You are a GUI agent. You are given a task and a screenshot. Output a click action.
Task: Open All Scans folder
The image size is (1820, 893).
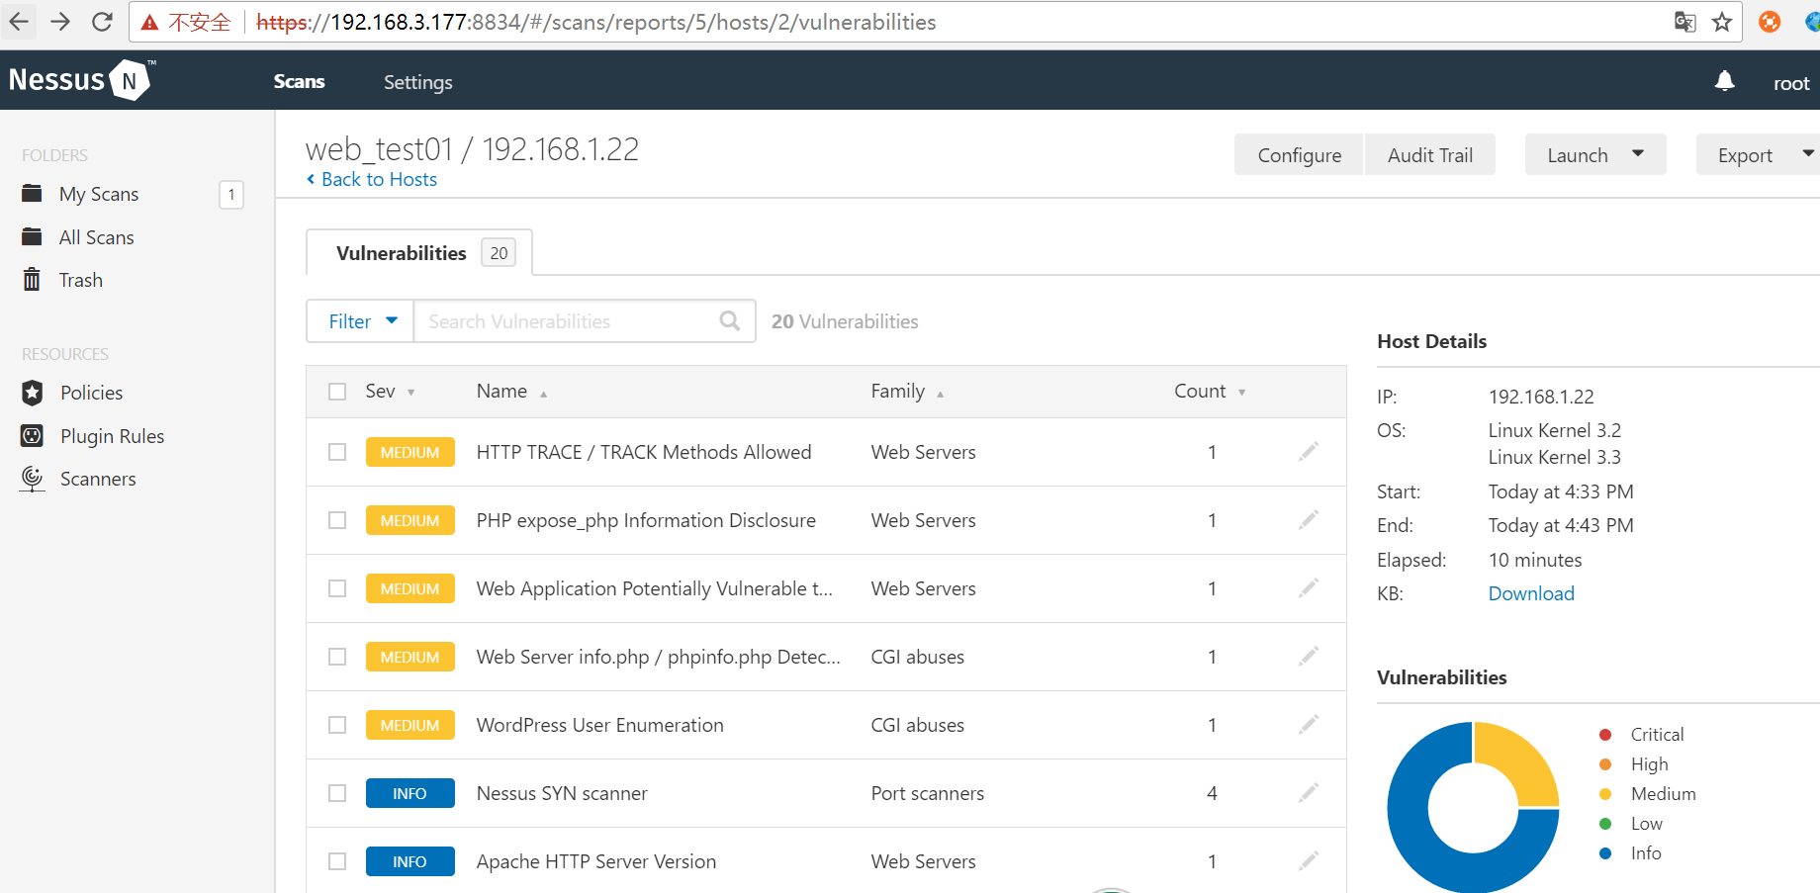(x=96, y=237)
